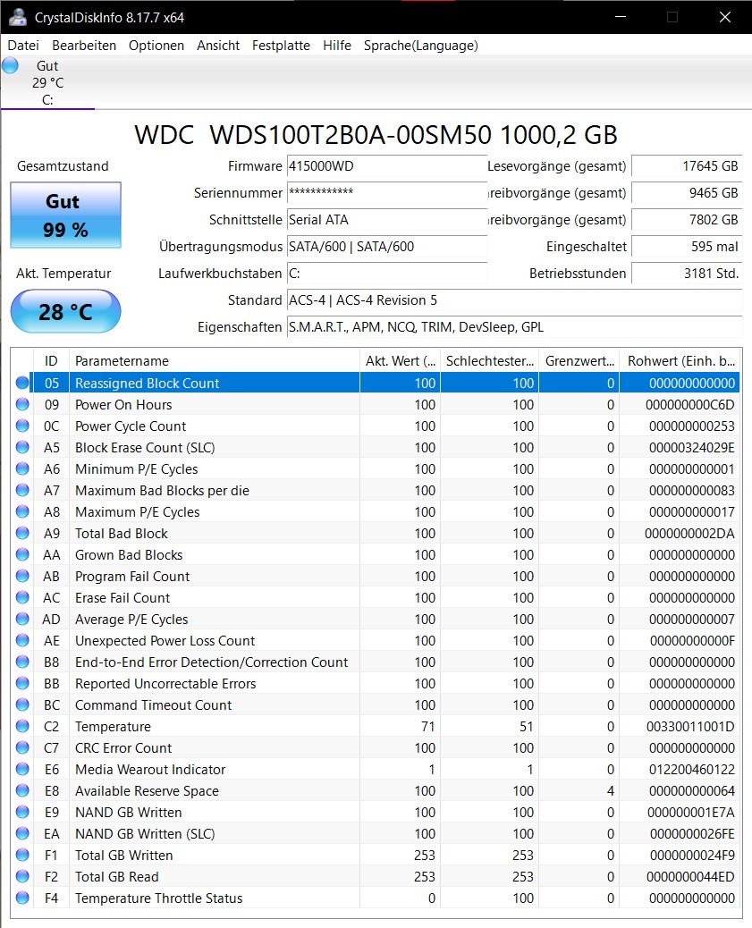Open the Bearbeiten menu
The height and width of the screenshot is (928, 752).
click(x=84, y=46)
